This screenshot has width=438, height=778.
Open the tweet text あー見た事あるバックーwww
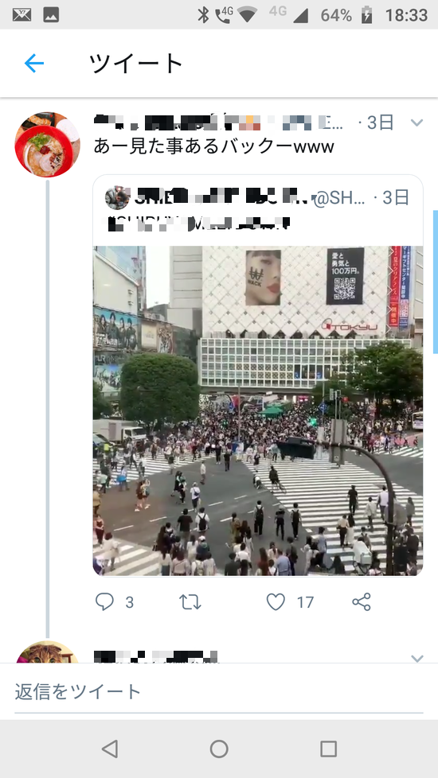tap(213, 146)
